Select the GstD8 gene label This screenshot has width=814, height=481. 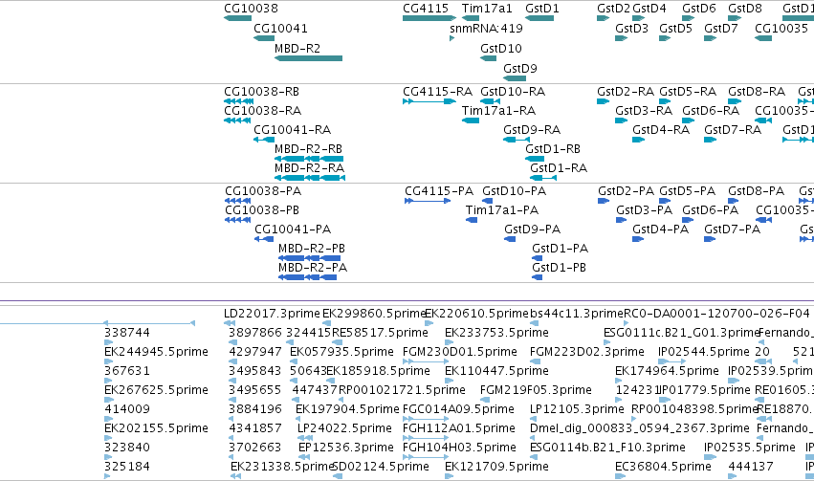[744, 9]
